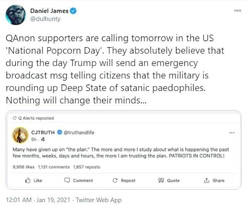Open the @dulhunty handle link
This screenshot has width=248, height=209.
point(45,19)
